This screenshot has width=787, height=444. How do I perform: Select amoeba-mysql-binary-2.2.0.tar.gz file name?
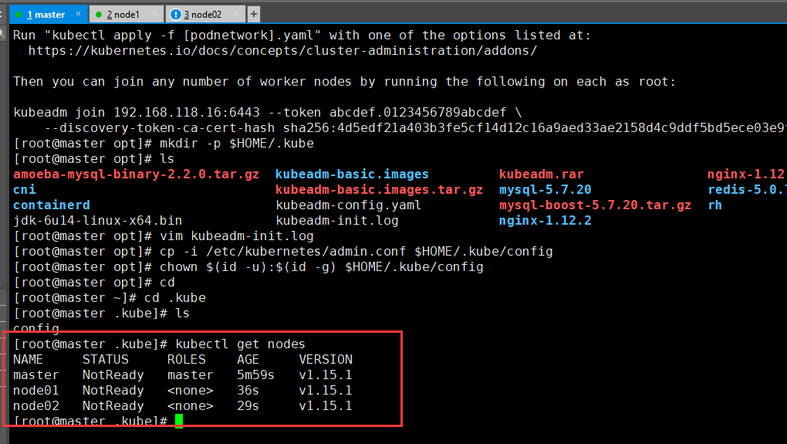[136, 175]
